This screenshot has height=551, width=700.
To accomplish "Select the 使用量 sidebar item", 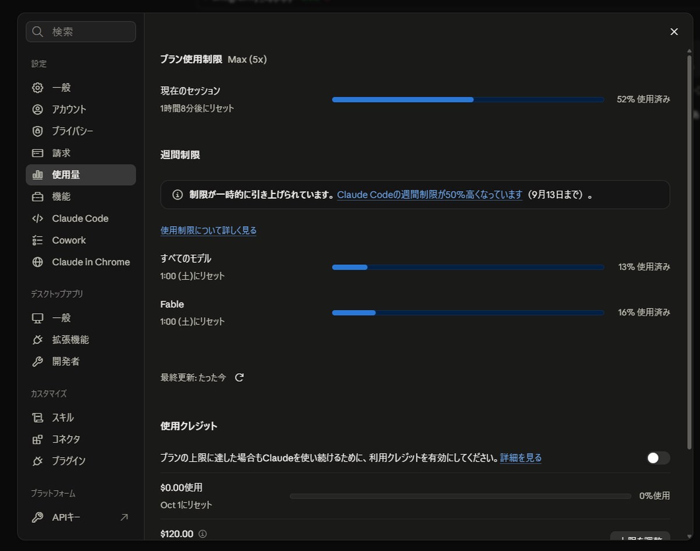I will coord(80,175).
